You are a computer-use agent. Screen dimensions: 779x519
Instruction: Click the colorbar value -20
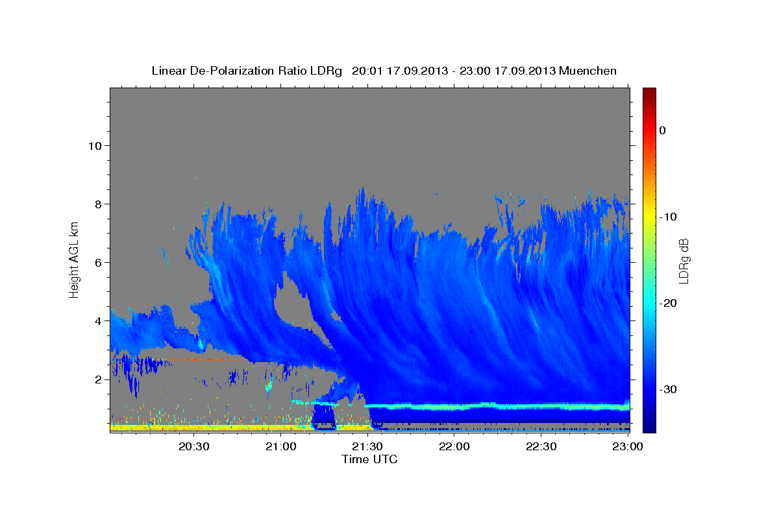(x=668, y=303)
